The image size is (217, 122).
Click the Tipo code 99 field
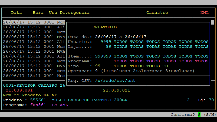[x=98, y=66]
